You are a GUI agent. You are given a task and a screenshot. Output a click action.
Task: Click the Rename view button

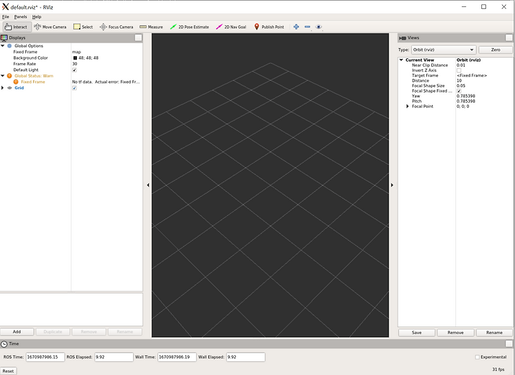point(494,332)
